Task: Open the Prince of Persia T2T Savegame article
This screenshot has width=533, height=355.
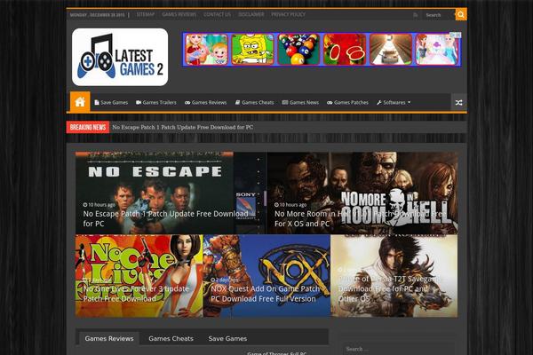Action: [394, 276]
